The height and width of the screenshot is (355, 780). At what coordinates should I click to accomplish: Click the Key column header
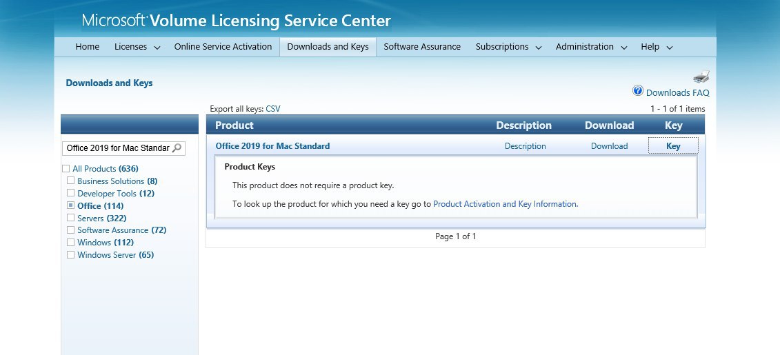(674, 125)
